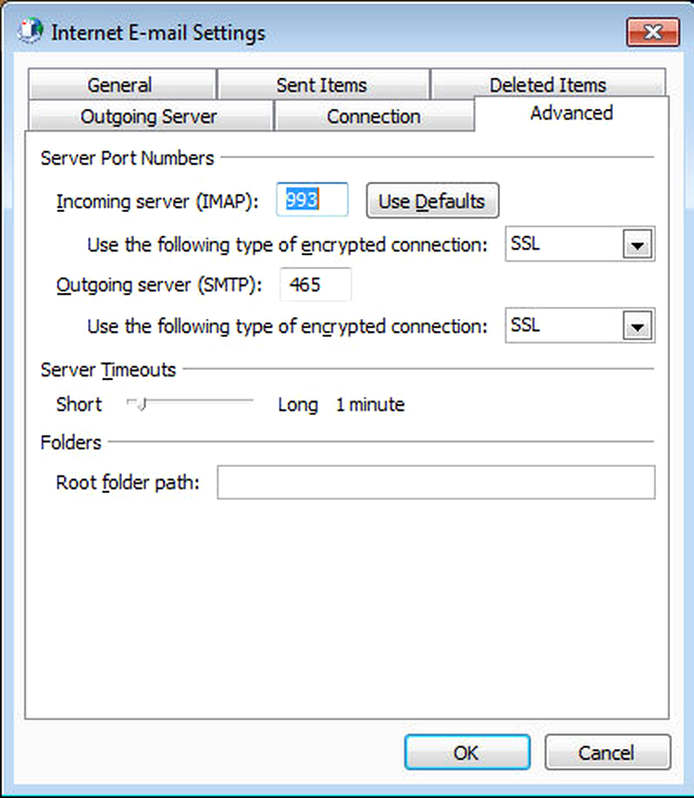
Task: Open the Deleted Items tab
Action: 548,83
